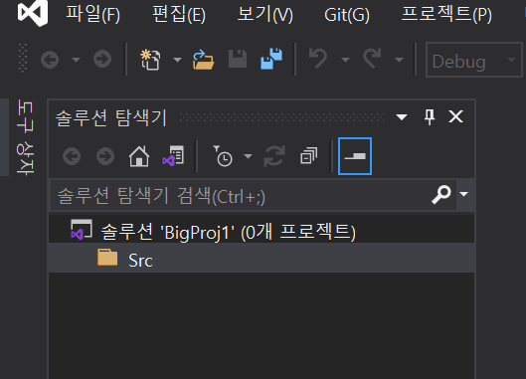Toggle the preview selected items button
This screenshot has width=526, height=379.
(355, 156)
